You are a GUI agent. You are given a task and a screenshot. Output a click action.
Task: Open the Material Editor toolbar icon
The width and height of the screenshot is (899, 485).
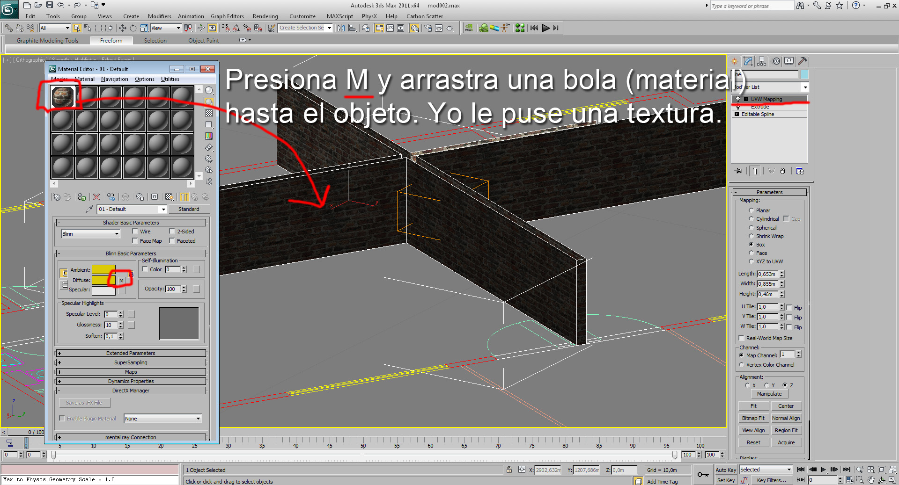(414, 28)
